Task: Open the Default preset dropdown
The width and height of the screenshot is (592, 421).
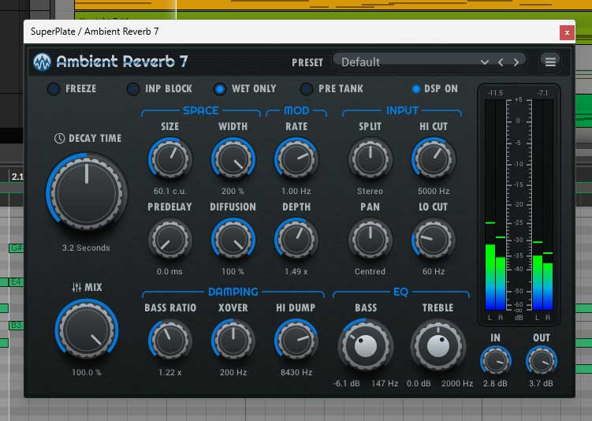Action: point(430,62)
